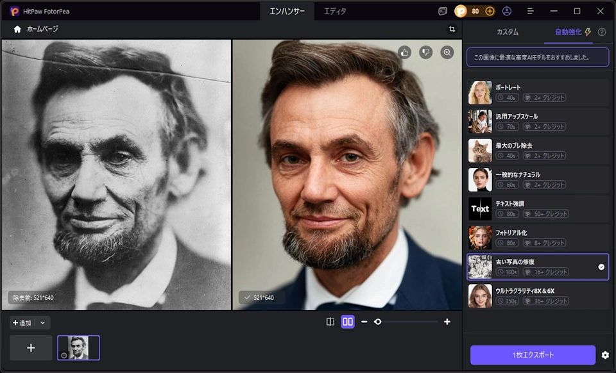Enable side-by-side compare view
The width and height of the screenshot is (616, 373).
pos(348,322)
